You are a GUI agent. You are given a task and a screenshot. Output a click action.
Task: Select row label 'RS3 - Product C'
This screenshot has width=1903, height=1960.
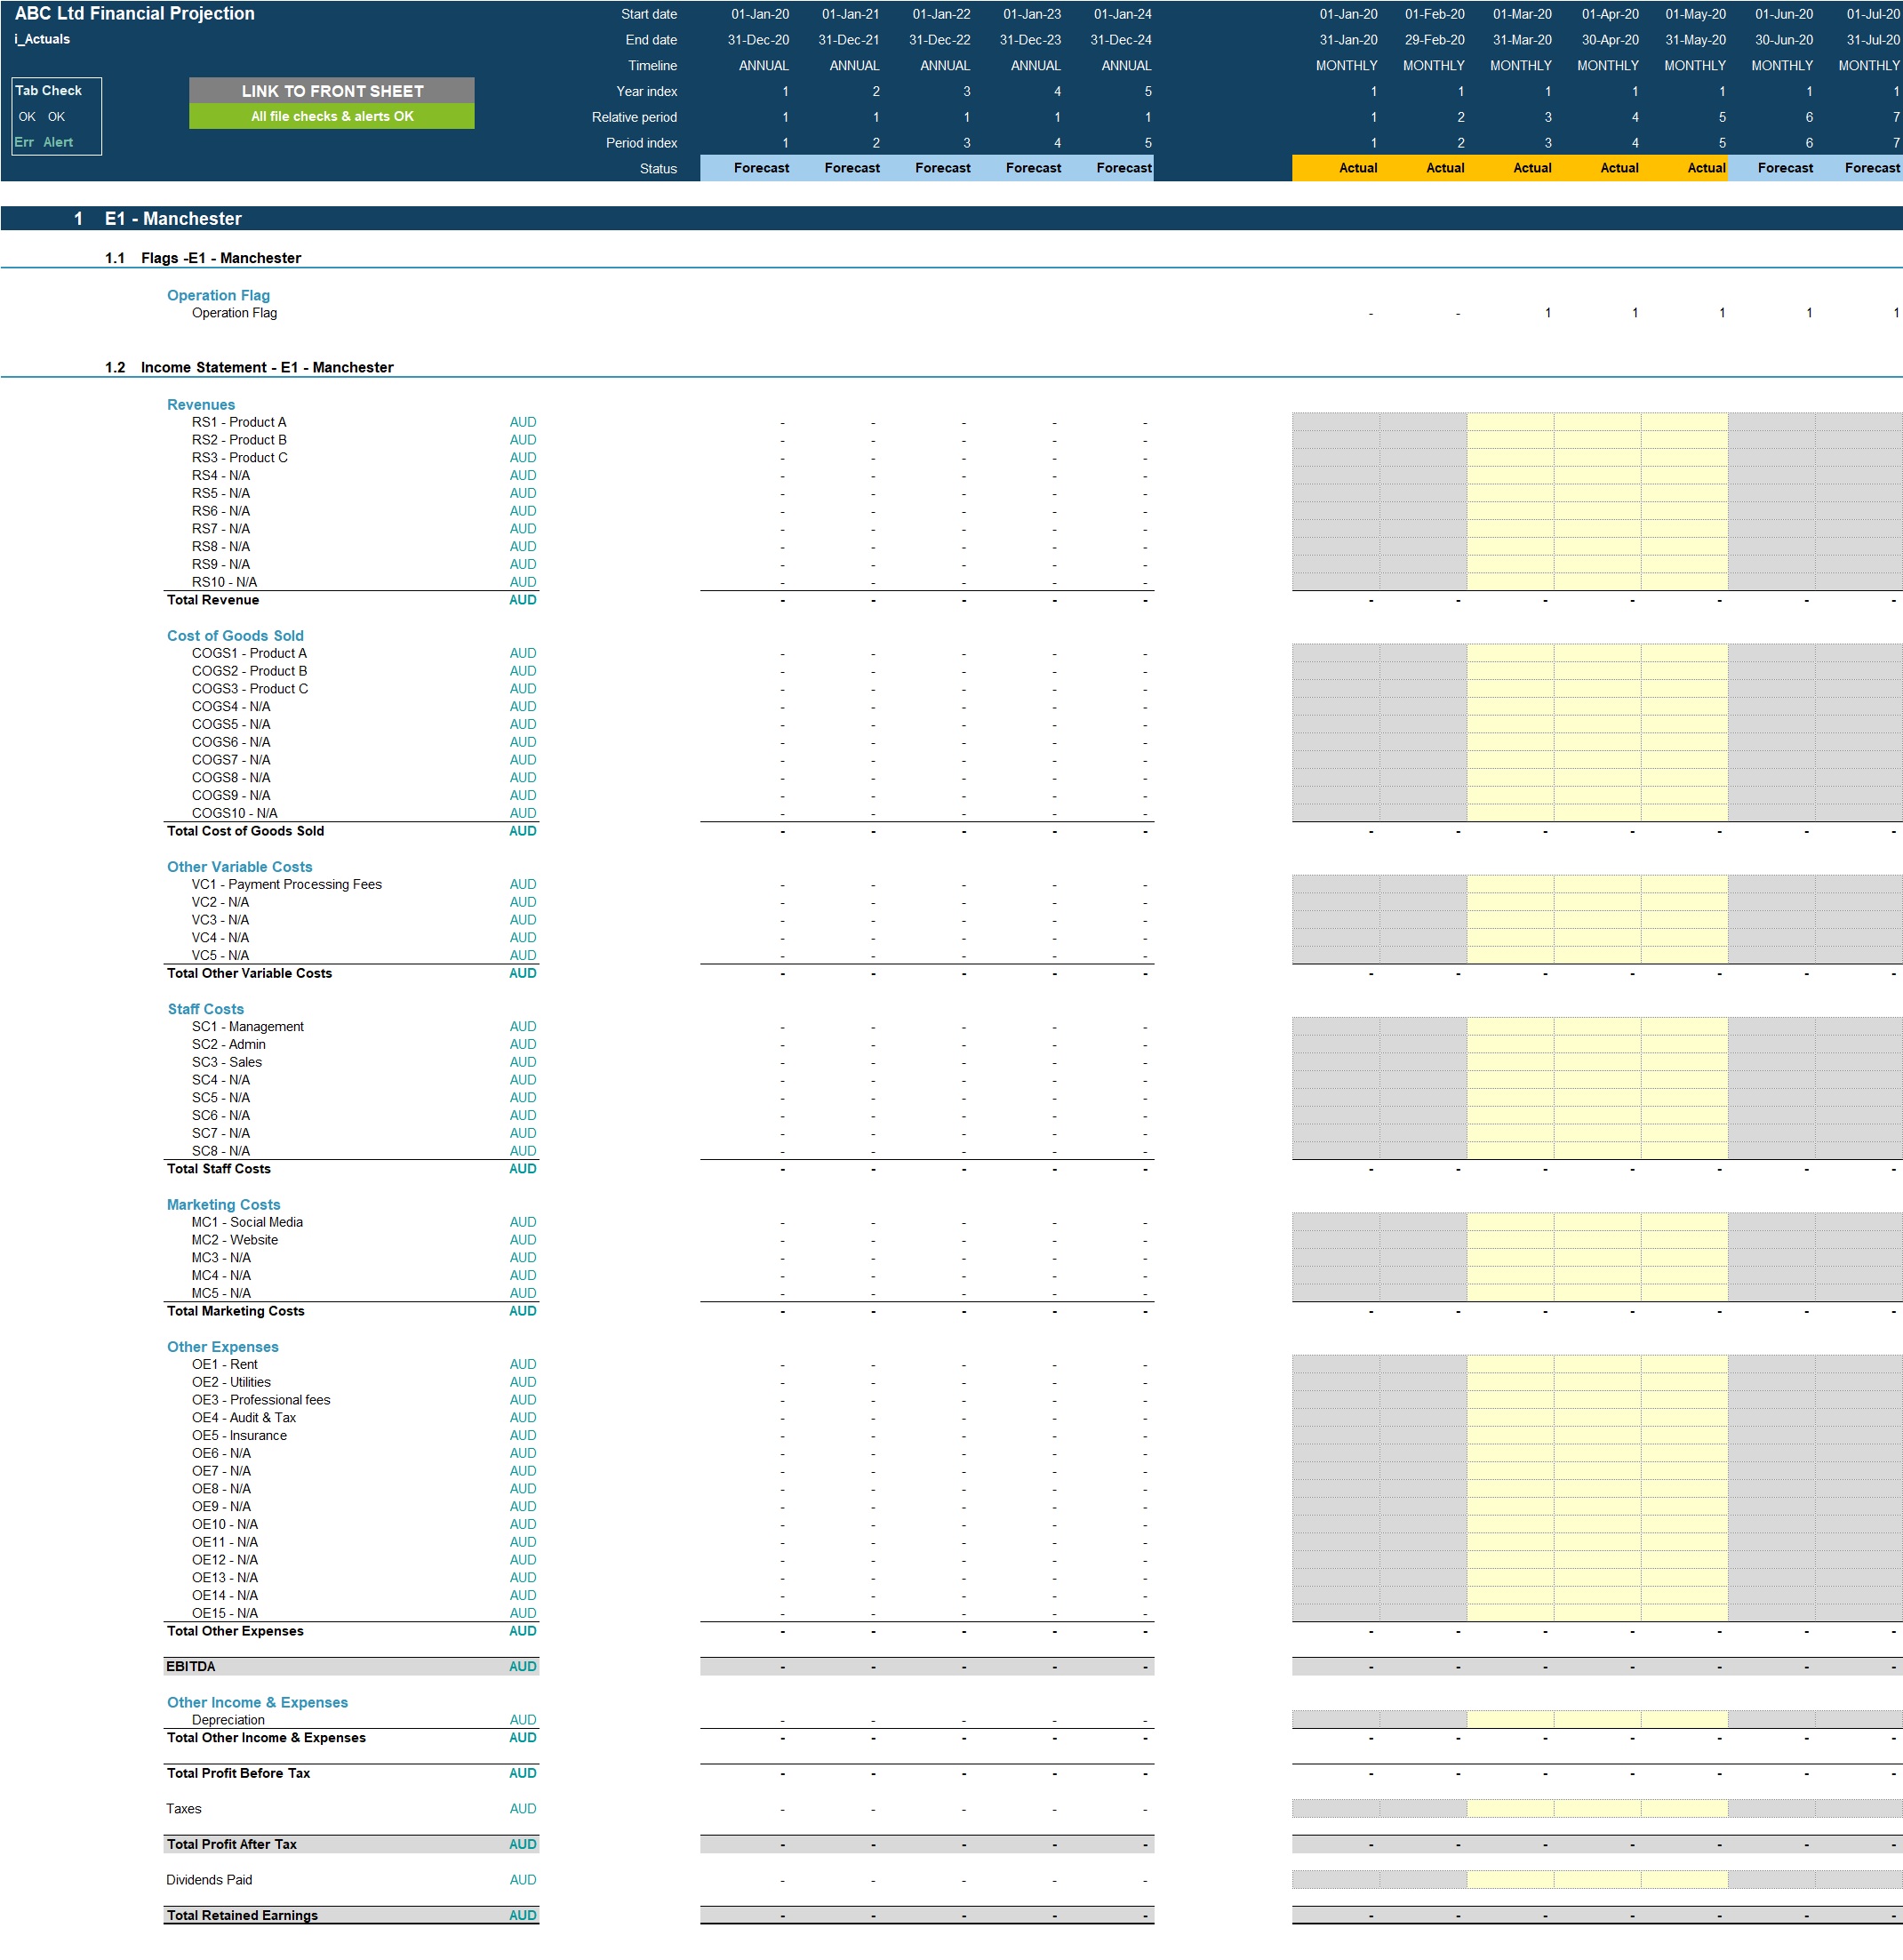(x=240, y=458)
